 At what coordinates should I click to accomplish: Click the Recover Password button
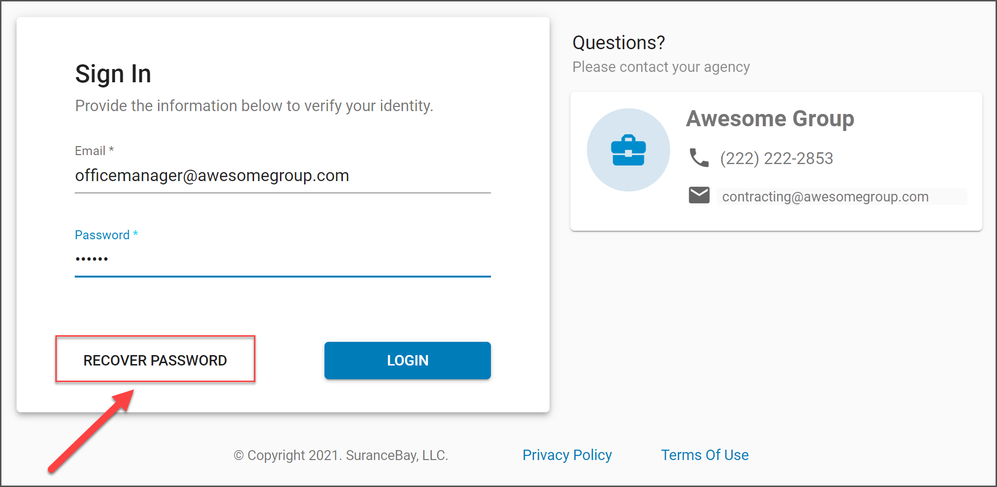(155, 360)
